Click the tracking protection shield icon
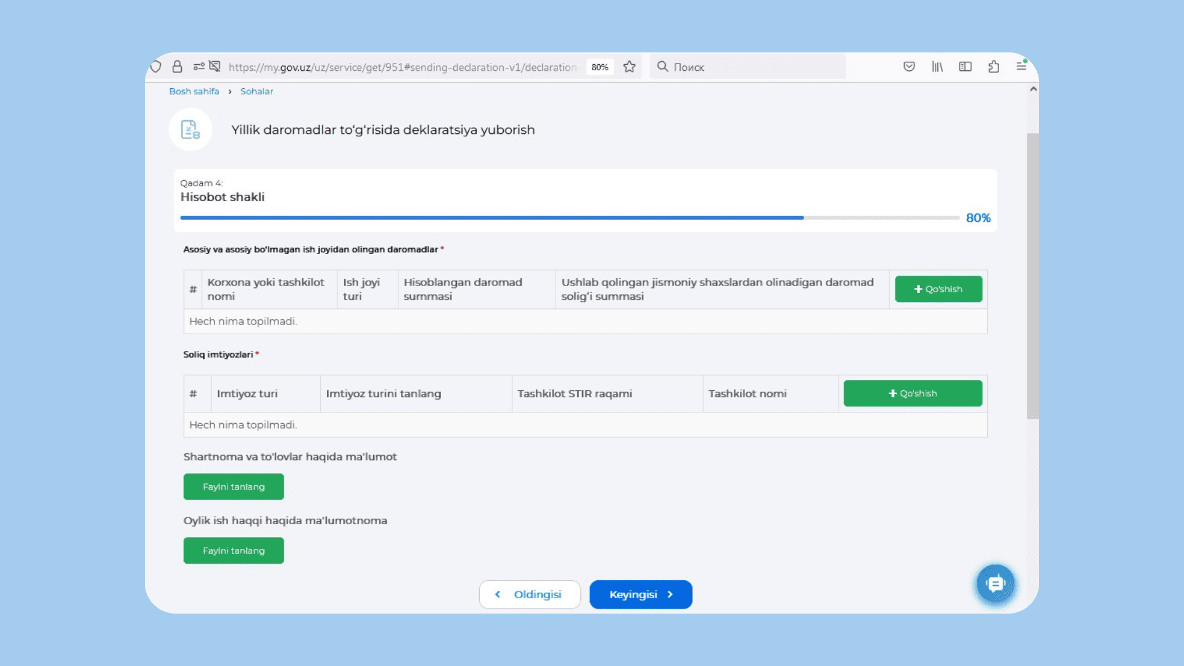Screen dimensions: 1184x666 [156, 67]
